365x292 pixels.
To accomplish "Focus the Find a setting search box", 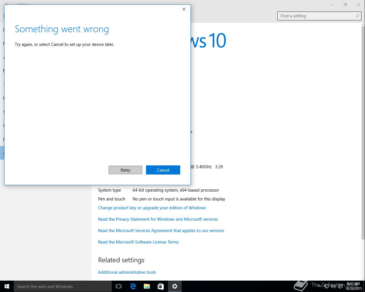I will (319, 16).
